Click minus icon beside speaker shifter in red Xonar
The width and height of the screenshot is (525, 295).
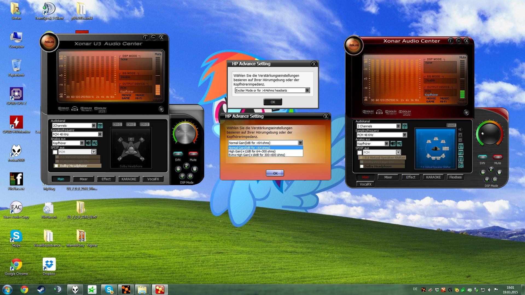click(460, 140)
